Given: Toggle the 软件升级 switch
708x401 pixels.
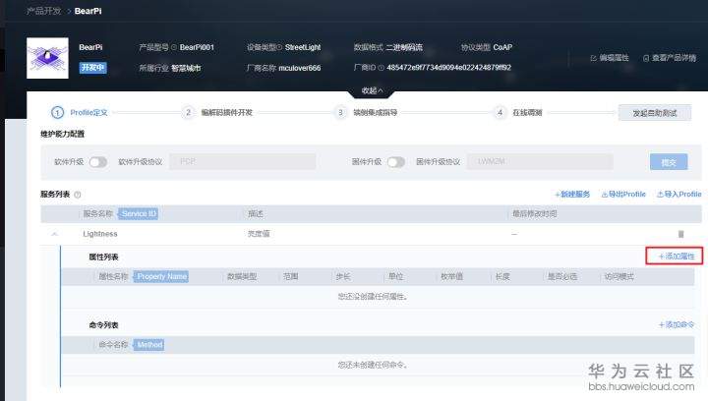Looking at the screenshot, I should tap(98, 162).
